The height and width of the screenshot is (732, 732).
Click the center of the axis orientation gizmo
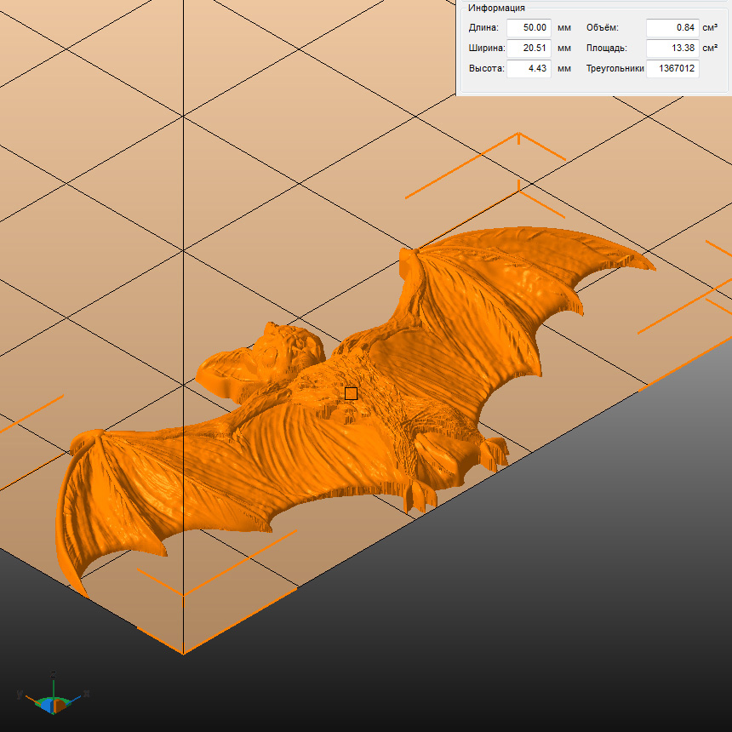[x=54, y=703]
